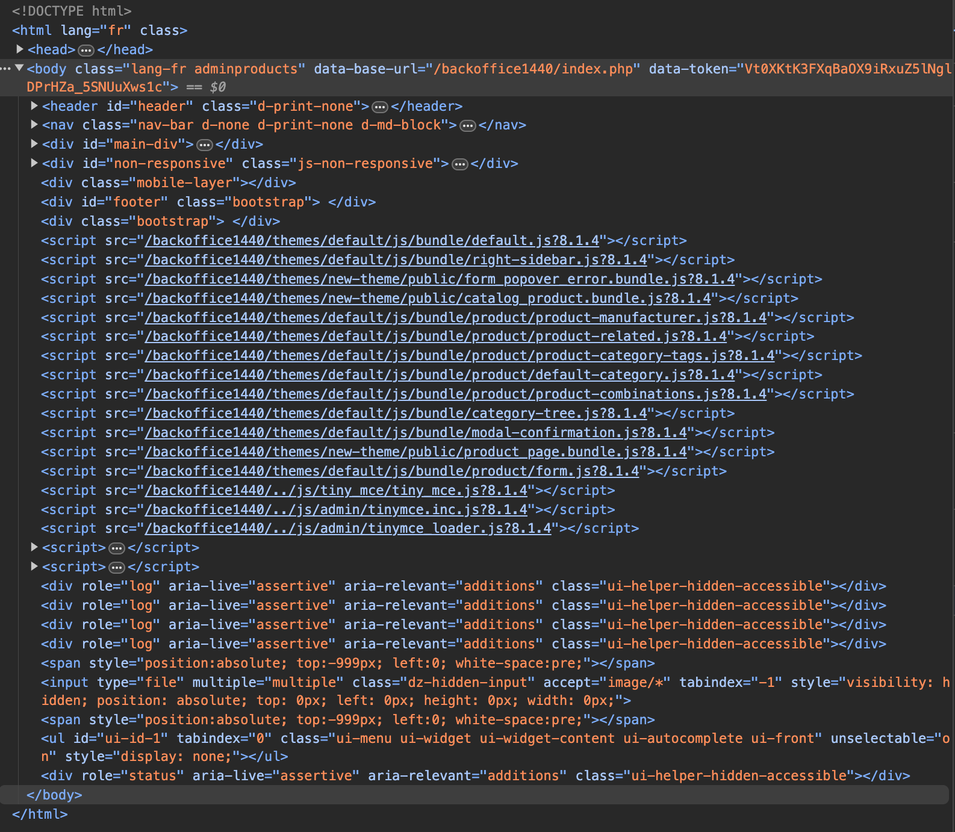Select the div class="mobile-layer" node

[169, 182]
